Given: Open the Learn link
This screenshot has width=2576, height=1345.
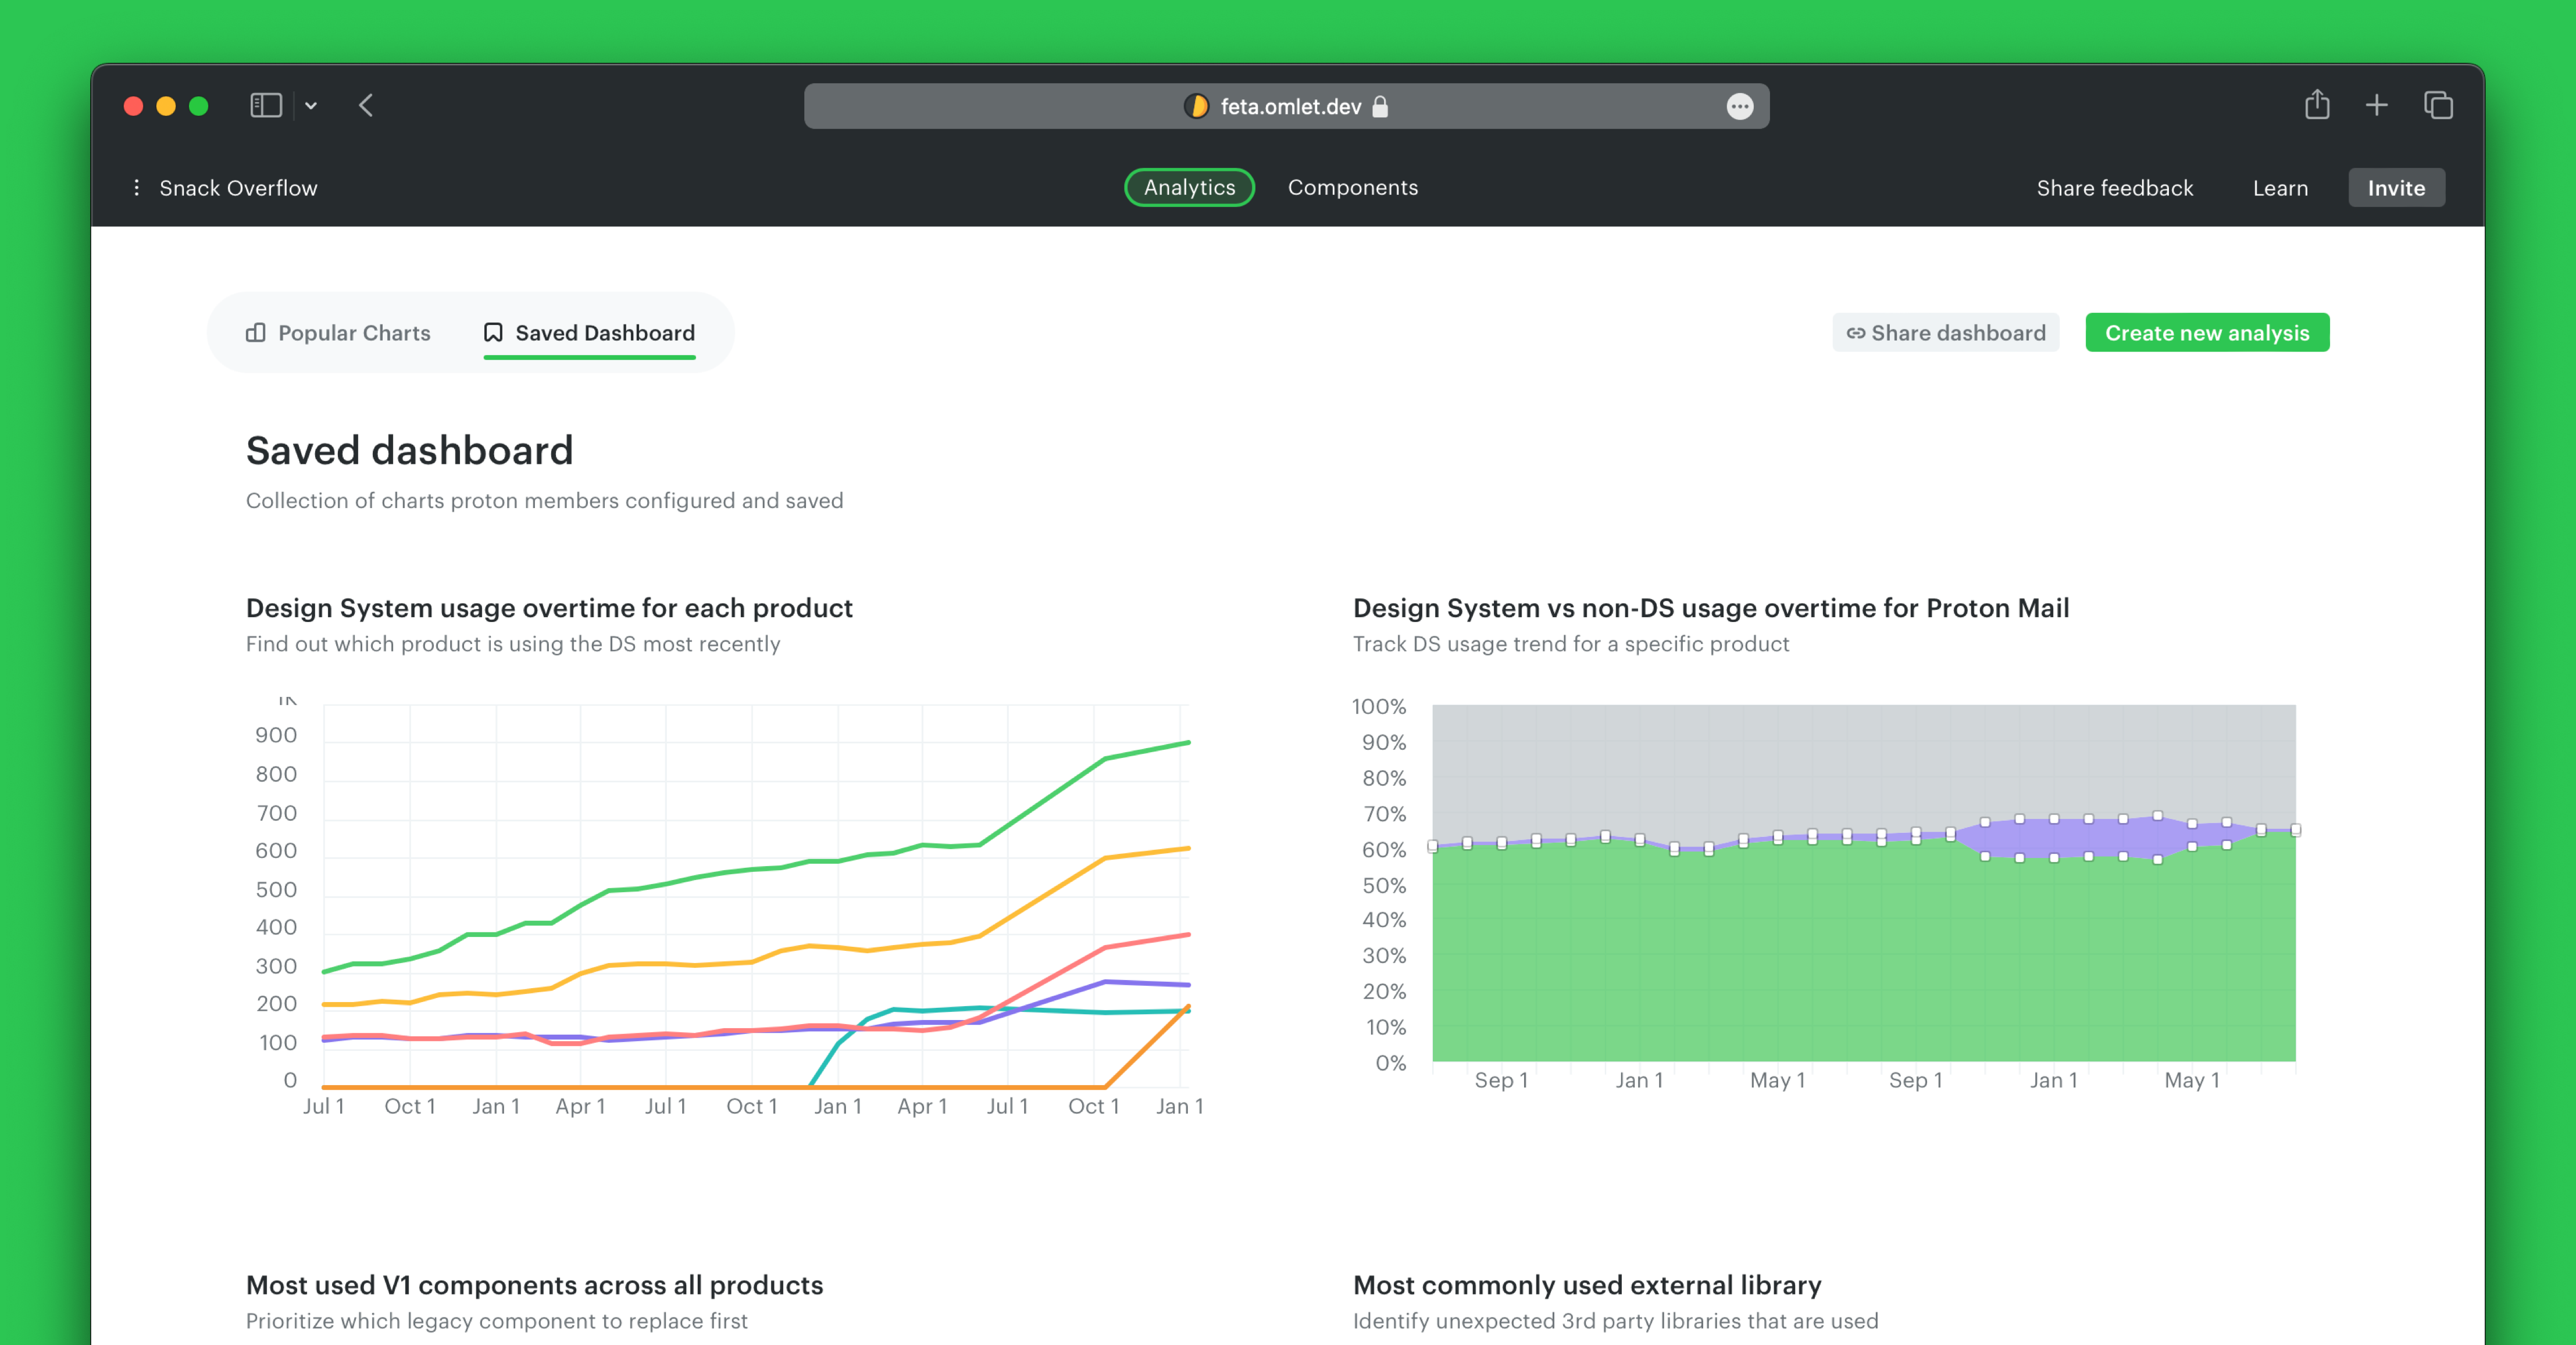Looking at the screenshot, I should (2280, 188).
